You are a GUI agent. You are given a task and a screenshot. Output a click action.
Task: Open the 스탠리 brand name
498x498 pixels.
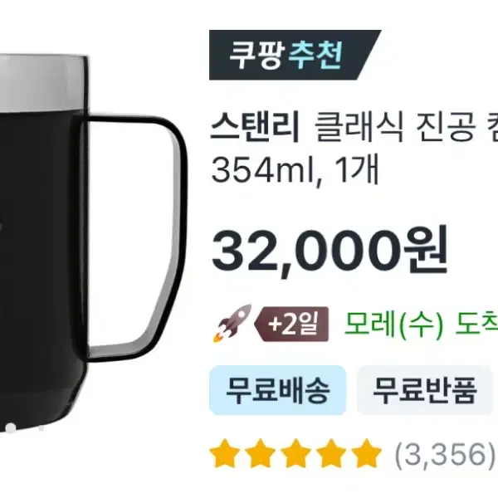255,126
